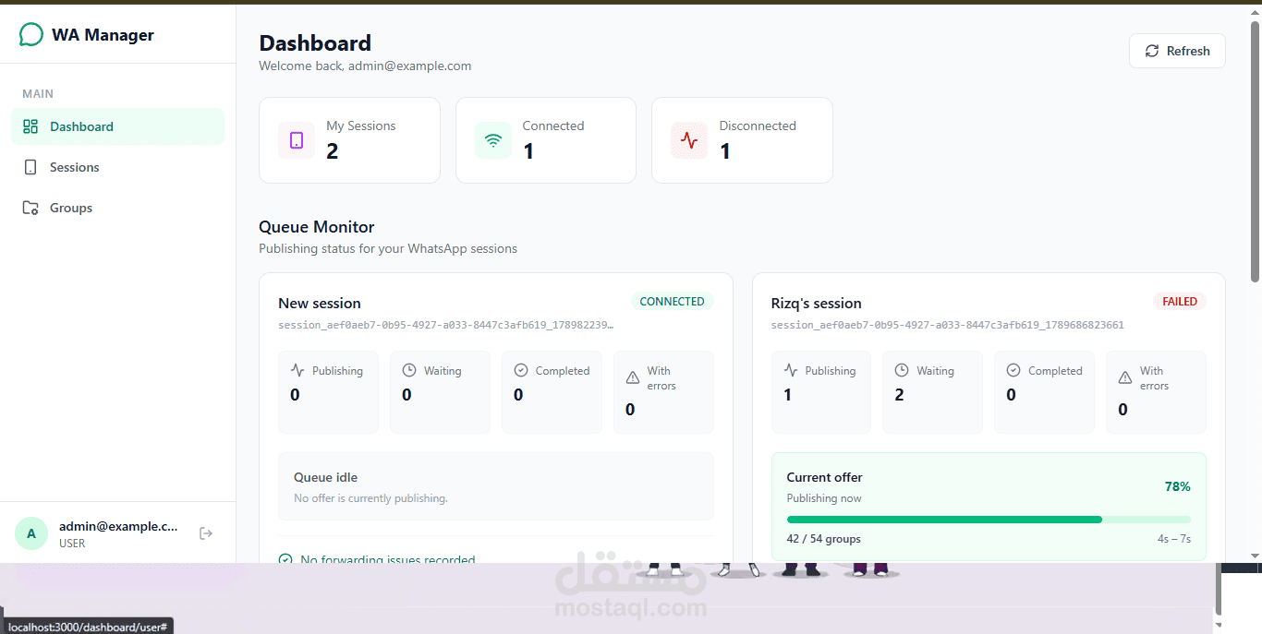The image size is (1262, 634).
Task: Click the logout icon beside admin email
Action: point(206,533)
